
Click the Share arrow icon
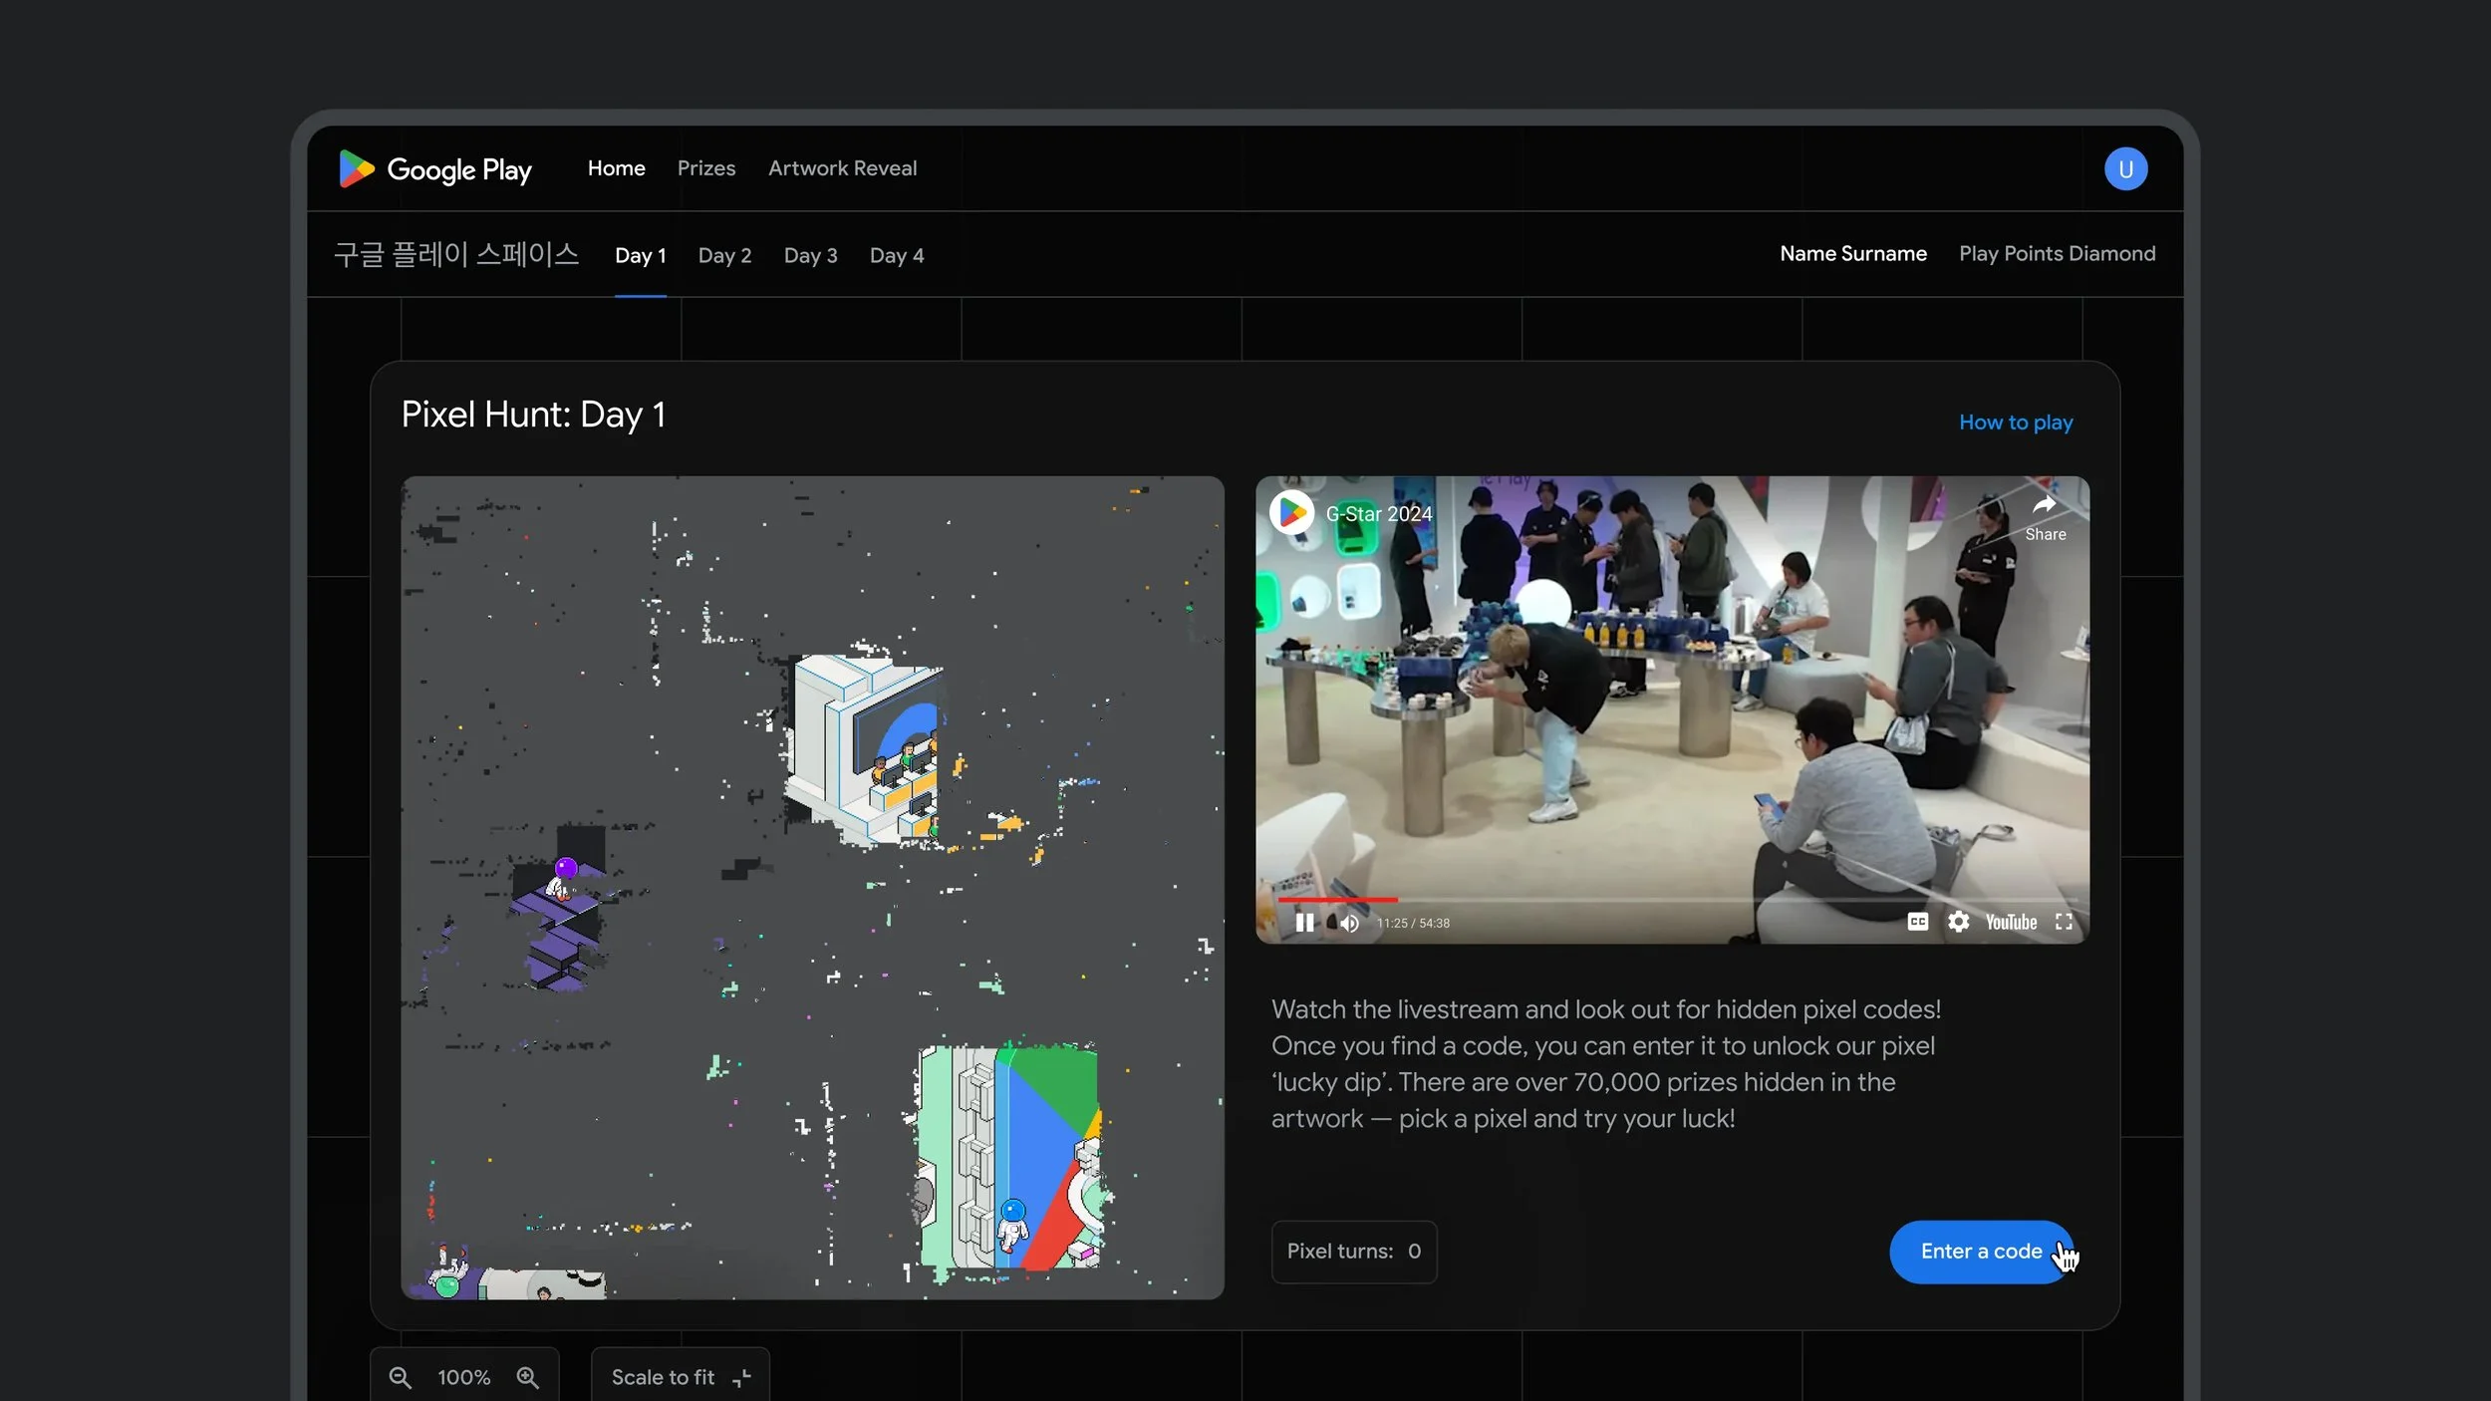(2045, 506)
